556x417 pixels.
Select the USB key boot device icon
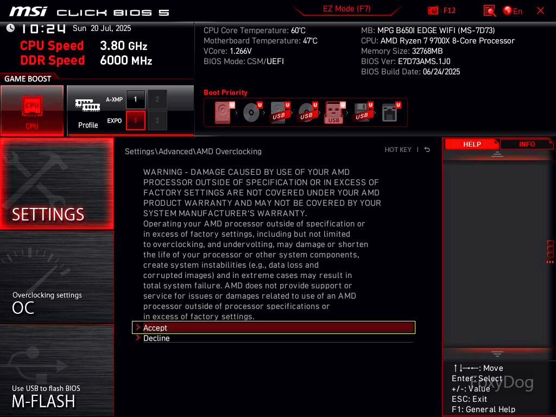[x=334, y=113]
